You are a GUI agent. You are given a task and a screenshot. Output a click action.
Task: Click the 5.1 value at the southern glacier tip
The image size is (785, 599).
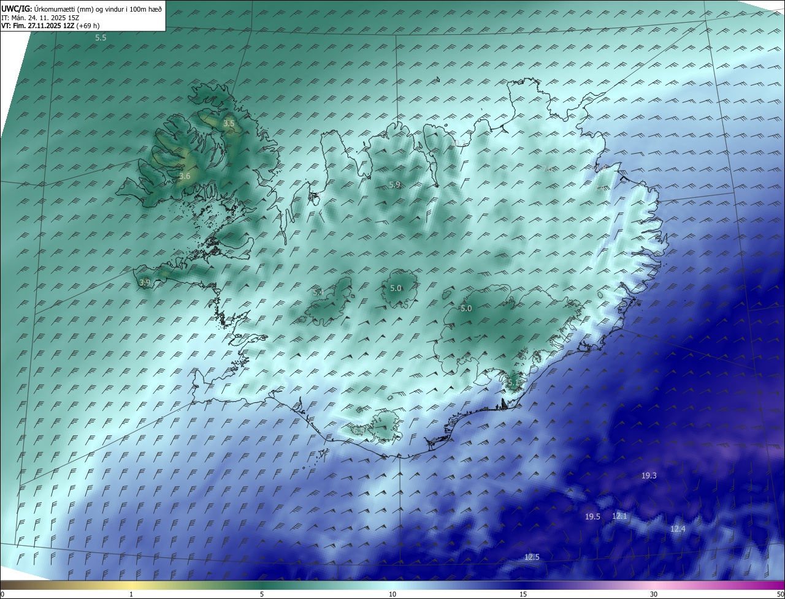point(513,383)
